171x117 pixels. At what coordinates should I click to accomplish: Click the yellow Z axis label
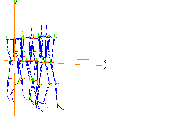[x=104, y=68]
